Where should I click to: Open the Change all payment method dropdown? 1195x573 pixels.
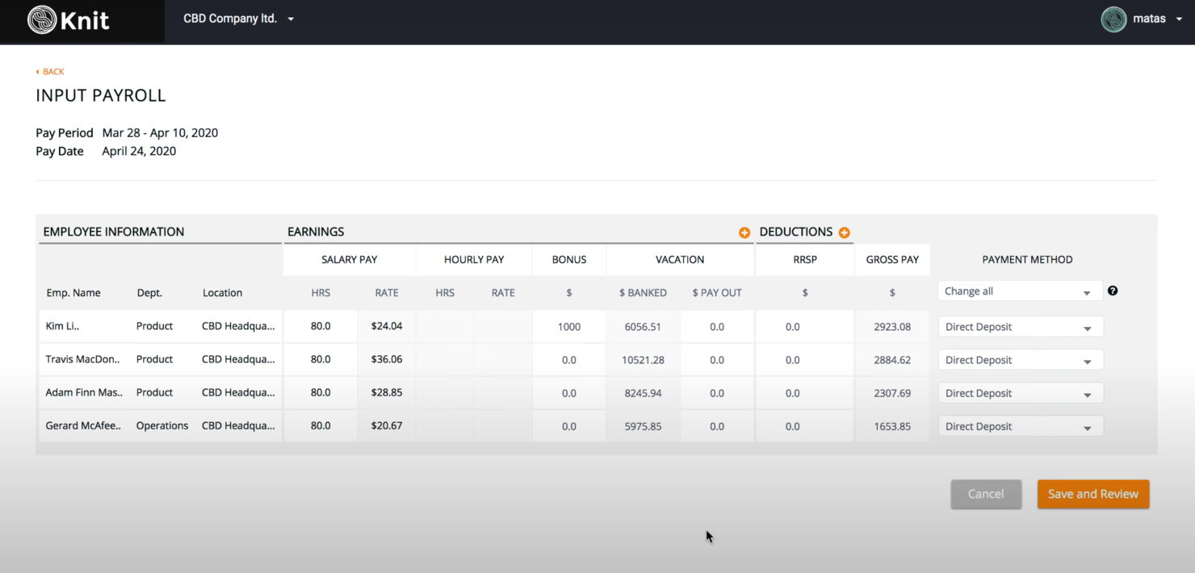coord(1020,291)
